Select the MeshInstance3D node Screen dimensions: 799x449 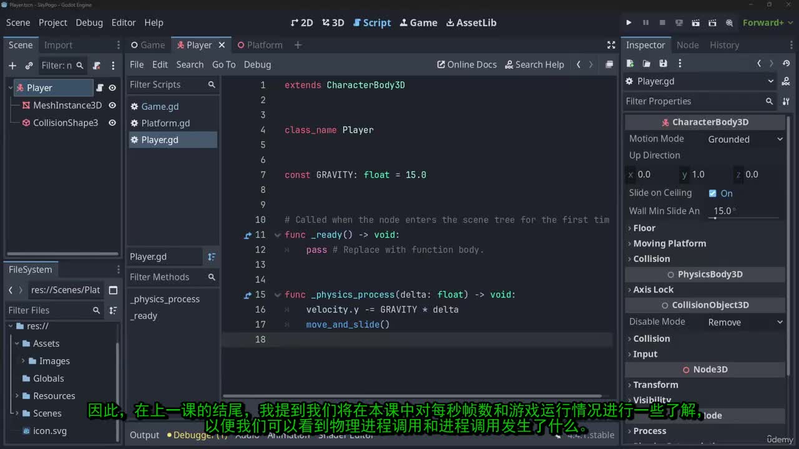(67, 105)
